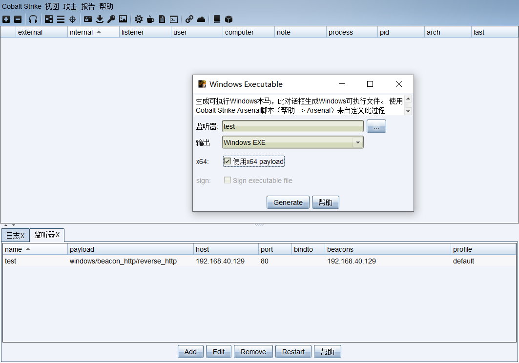519x363 pixels.
Task: Sort sessions by computer column
Action: click(x=249, y=32)
